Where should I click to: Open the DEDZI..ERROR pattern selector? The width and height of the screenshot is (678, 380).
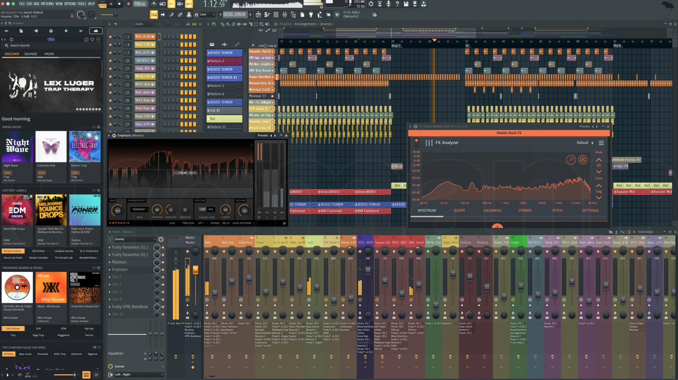(x=234, y=14)
